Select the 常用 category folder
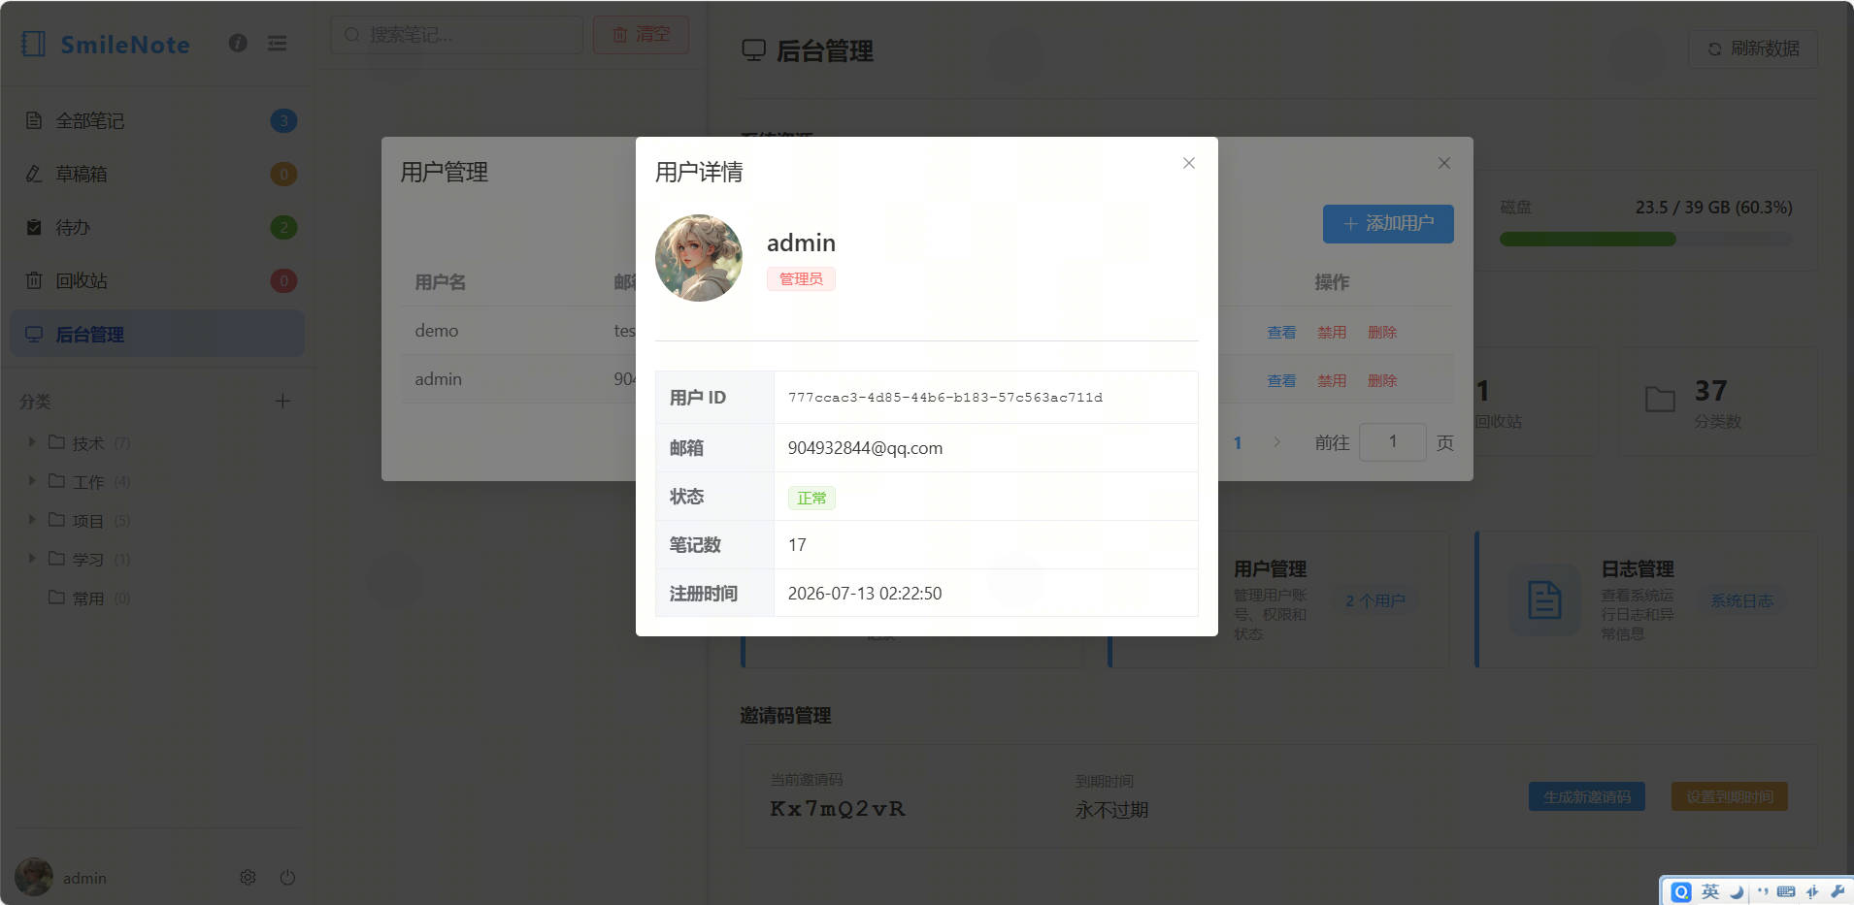 click(88, 598)
